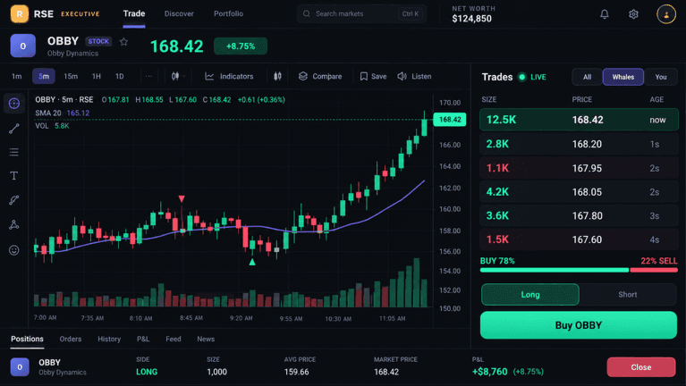Switch chart to 5m timeframe

[44, 76]
